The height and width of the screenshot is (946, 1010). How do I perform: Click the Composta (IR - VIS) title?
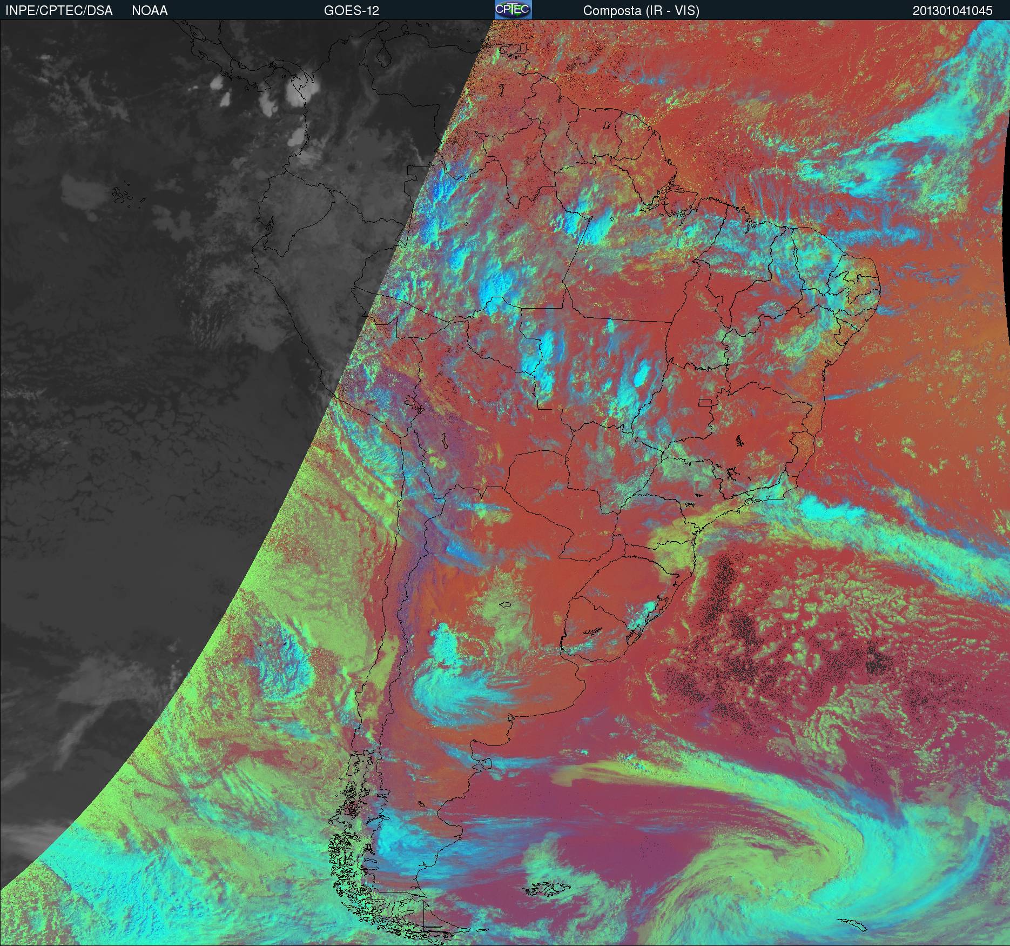641,11
